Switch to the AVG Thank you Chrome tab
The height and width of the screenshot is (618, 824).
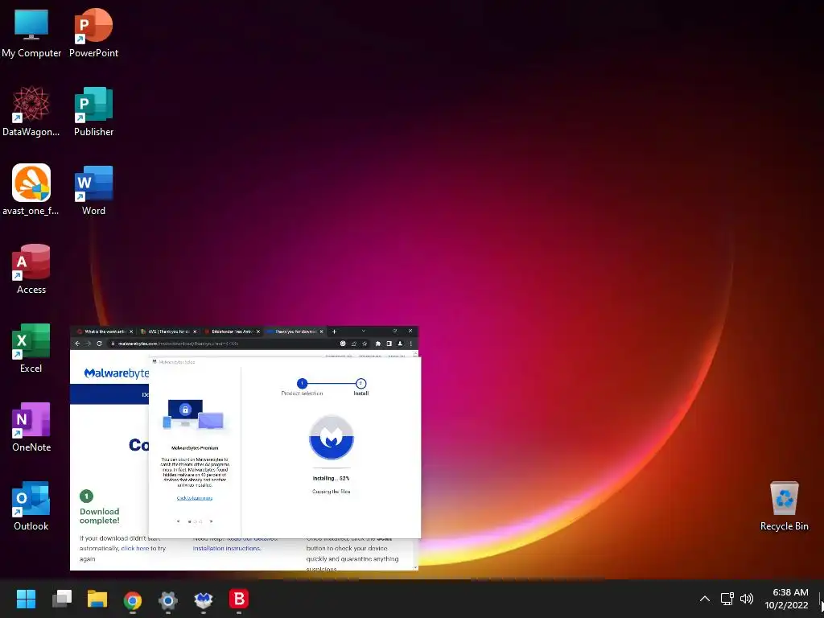[x=168, y=332]
